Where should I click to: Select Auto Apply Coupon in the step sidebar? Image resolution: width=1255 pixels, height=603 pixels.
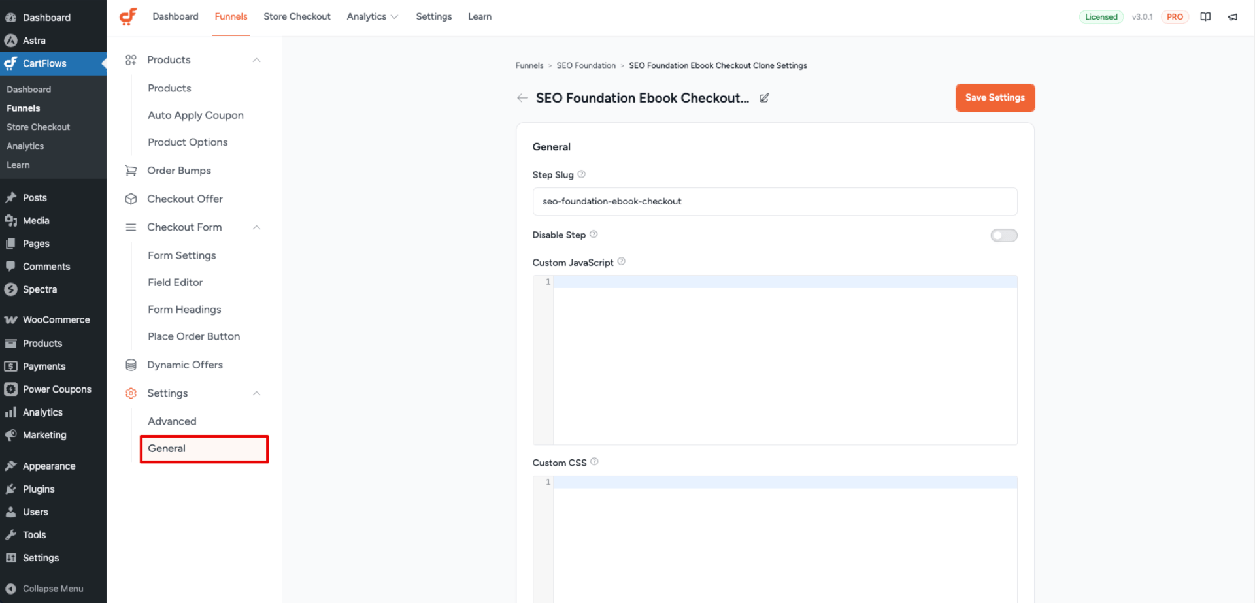[195, 115]
